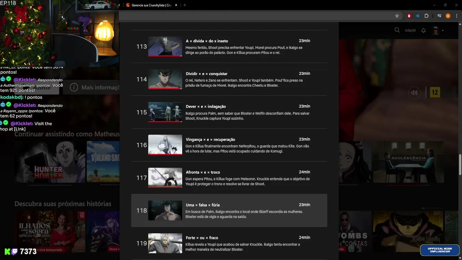Open the red hand blocker extension
This screenshot has width=462, height=260.
[x=409, y=16]
